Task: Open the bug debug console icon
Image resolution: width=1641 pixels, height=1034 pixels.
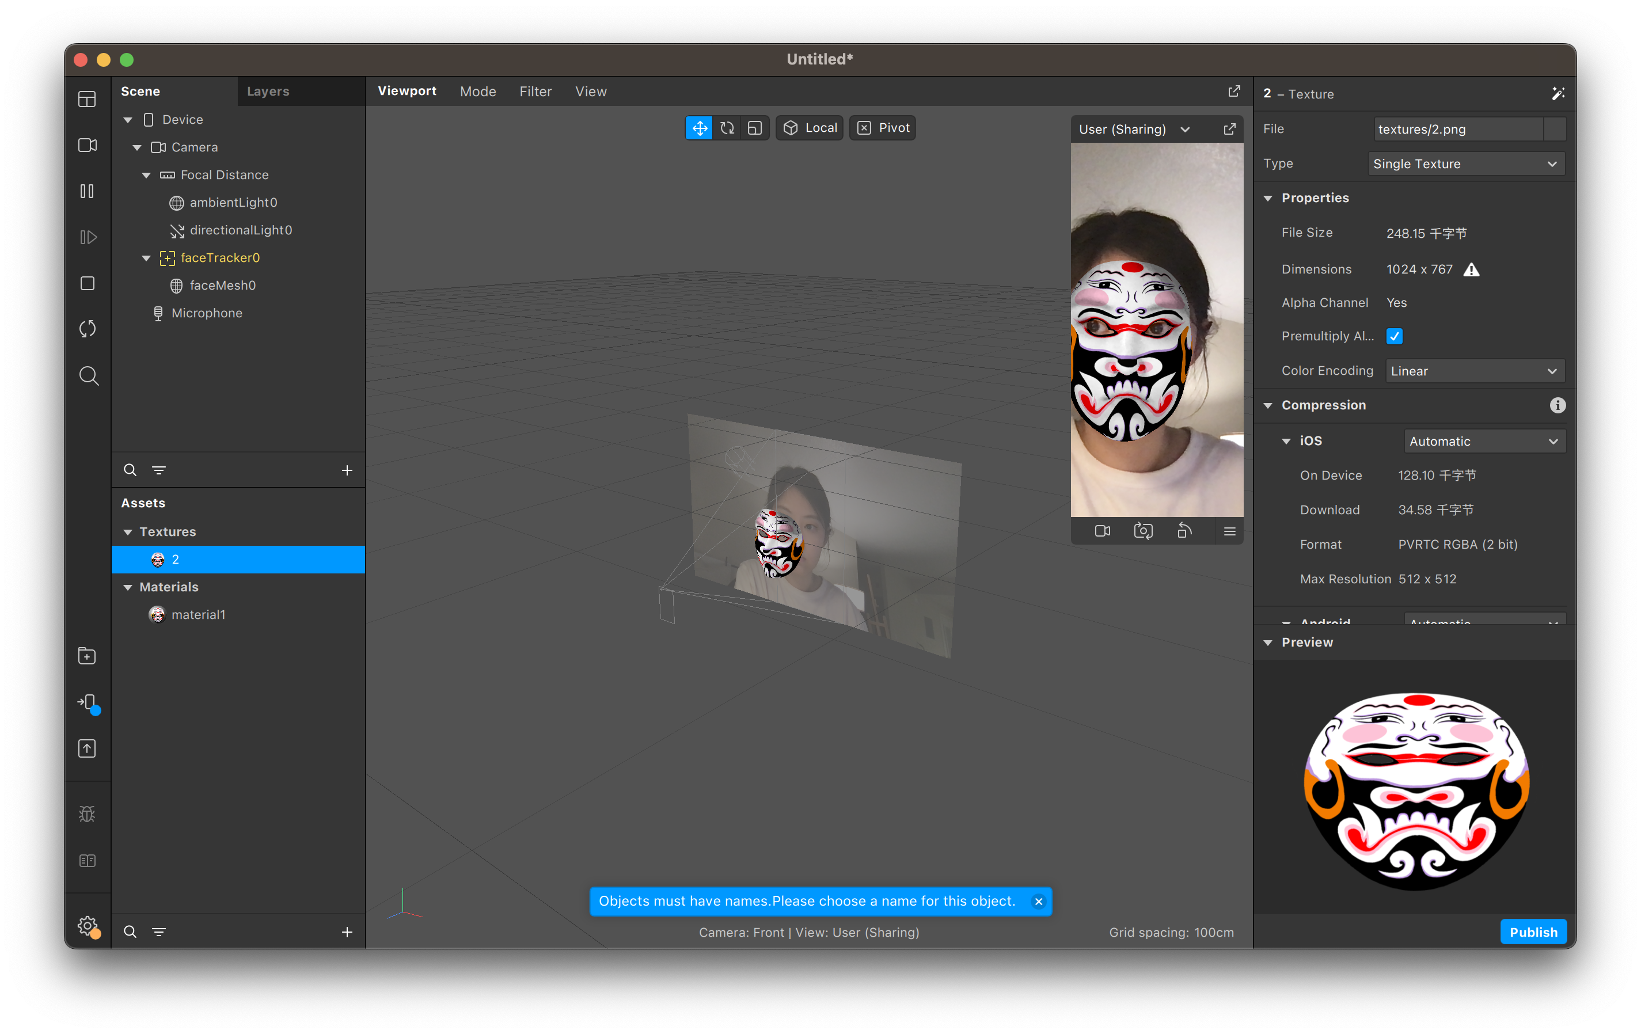Action: tap(87, 814)
